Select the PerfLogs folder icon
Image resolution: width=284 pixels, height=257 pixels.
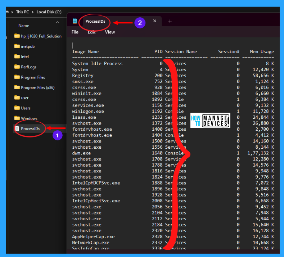point(17,67)
